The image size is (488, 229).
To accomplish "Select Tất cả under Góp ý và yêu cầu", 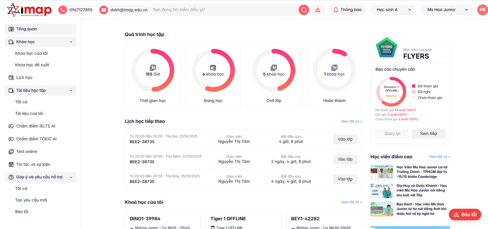I will (x=21, y=189).
